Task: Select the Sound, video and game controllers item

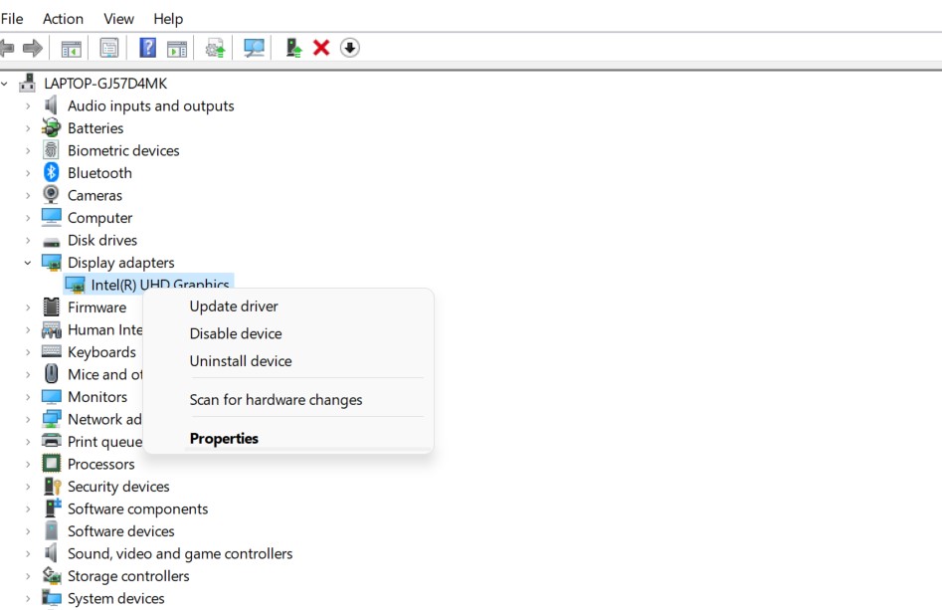Action: click(180, 554)
